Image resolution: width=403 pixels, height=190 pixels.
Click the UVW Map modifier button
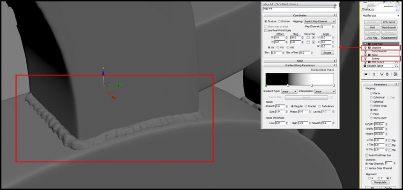(x=372, y=38)
